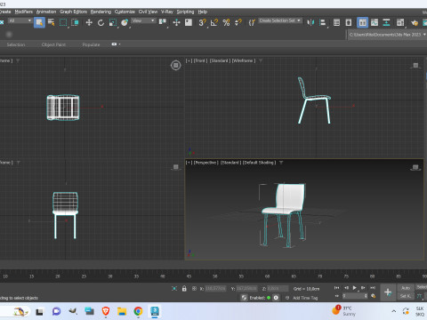
Task: Open the V-Ray menu
Action: pos(167,12)
